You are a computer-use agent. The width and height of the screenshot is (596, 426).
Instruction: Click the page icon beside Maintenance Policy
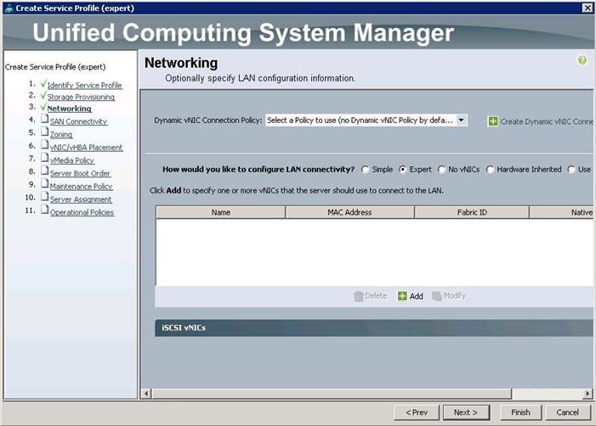click(x=44, y=183)
